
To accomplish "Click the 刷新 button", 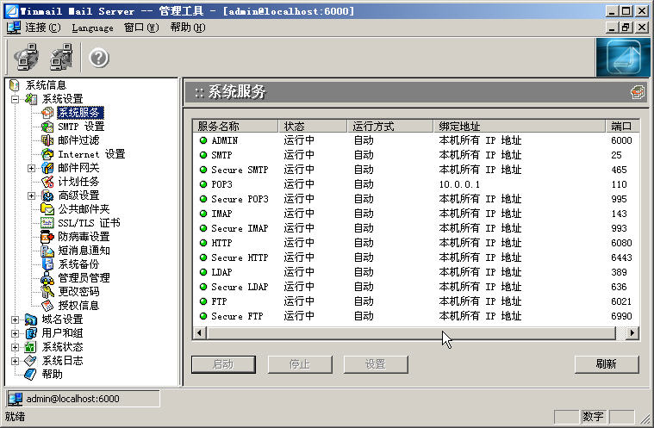I will click(606, 364).
